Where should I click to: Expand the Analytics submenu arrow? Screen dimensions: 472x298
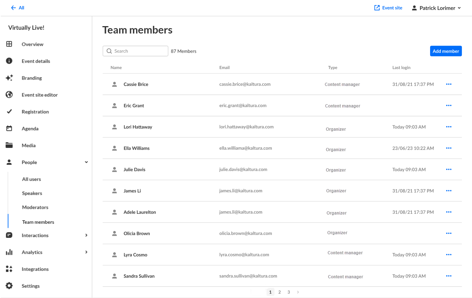(x=86, y=252)
